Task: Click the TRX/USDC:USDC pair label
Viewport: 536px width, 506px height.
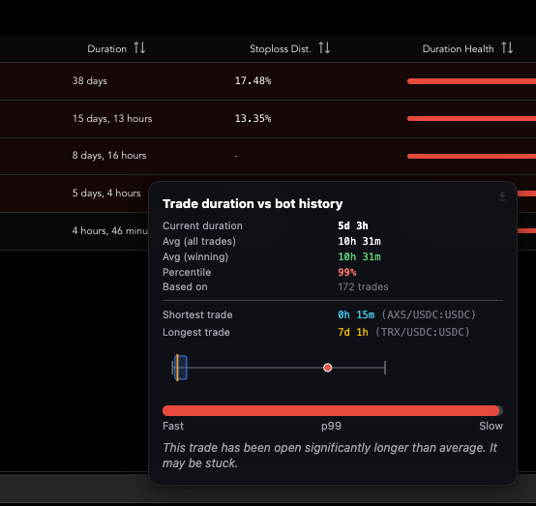Action: (x=423, y=332)
